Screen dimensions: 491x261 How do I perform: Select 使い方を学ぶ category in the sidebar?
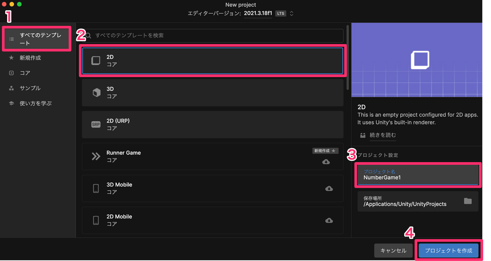click(36, 103)
